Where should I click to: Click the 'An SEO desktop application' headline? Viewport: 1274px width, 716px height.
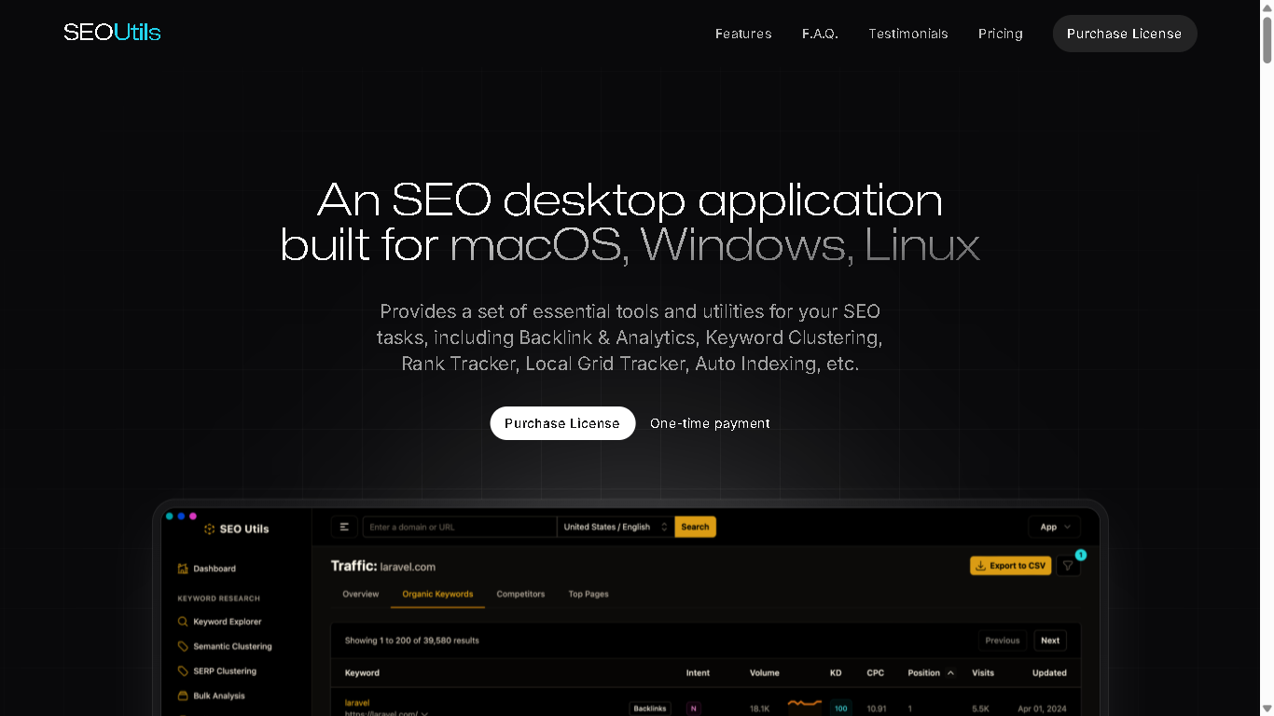[x=630, y=200]
